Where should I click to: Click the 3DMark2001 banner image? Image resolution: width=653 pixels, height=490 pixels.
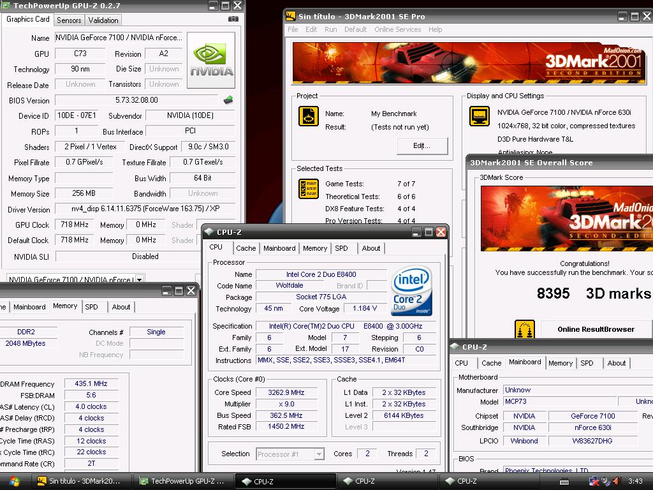tap(469, 63)
